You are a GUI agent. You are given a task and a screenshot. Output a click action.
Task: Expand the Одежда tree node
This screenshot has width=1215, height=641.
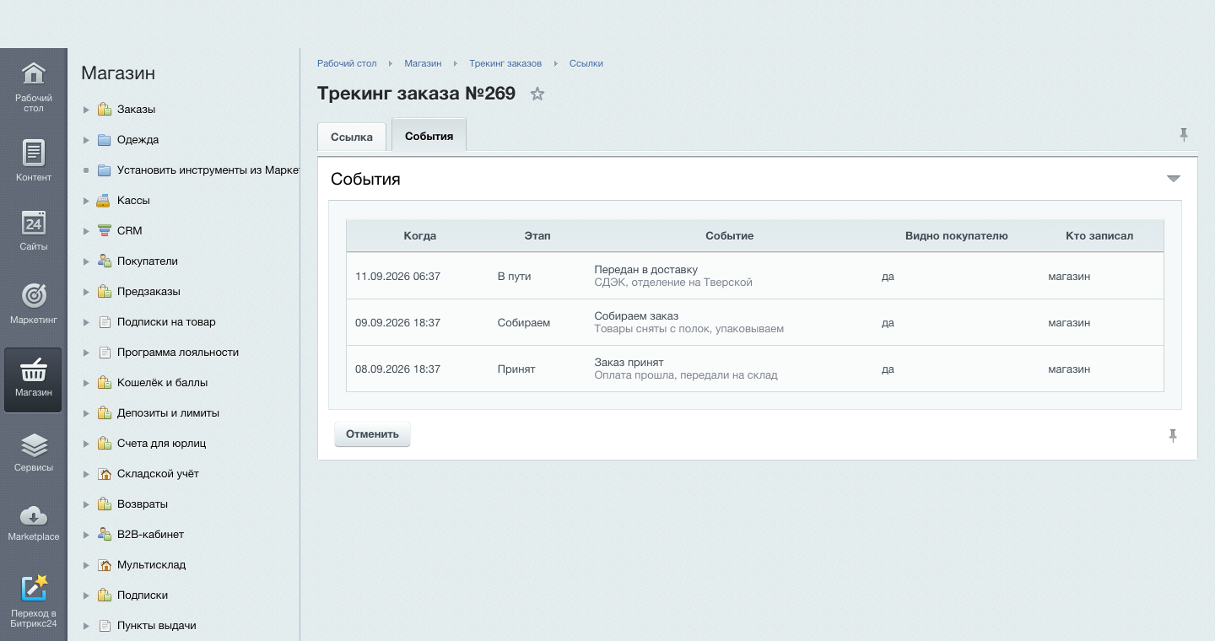[86, 140]
